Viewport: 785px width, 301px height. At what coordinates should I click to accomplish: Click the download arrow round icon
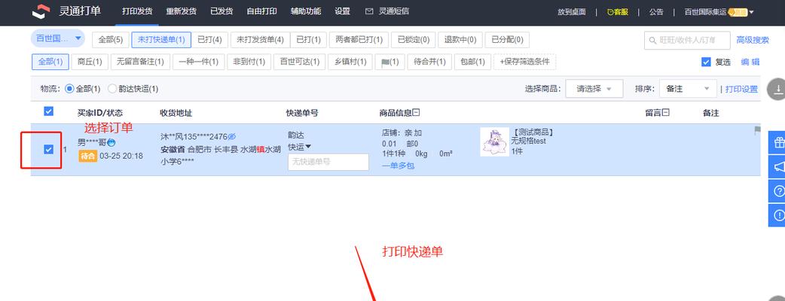tap(777, 89)
